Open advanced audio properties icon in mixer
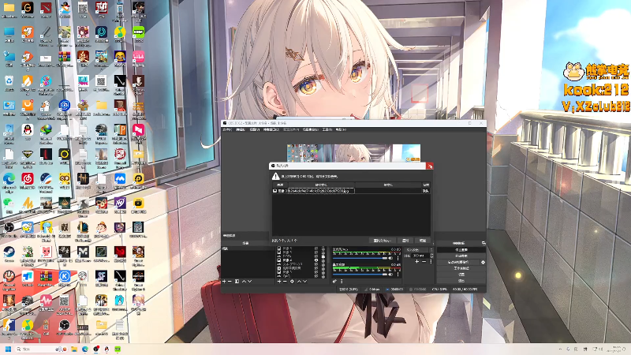 point(334,282)
